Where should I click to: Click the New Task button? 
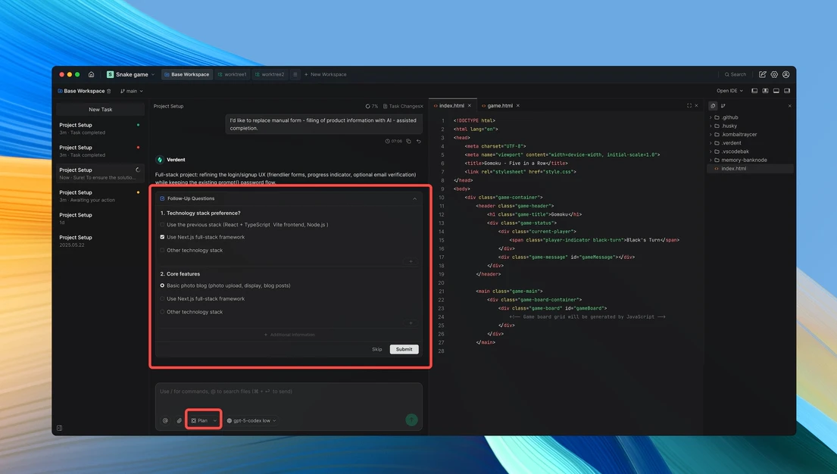[x=100, y=110]
